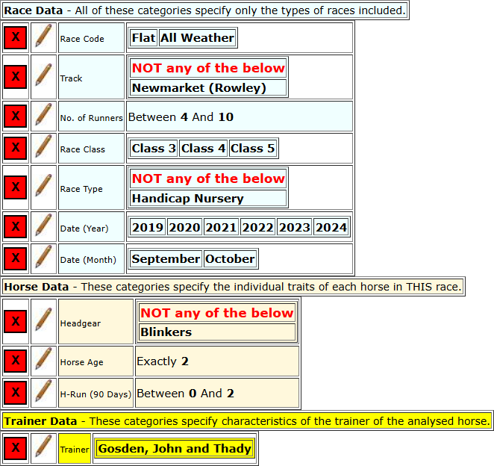This screenshot has height=466, width=494.
Task: Click the Race Code category label
Action: [x=91, y=37]
